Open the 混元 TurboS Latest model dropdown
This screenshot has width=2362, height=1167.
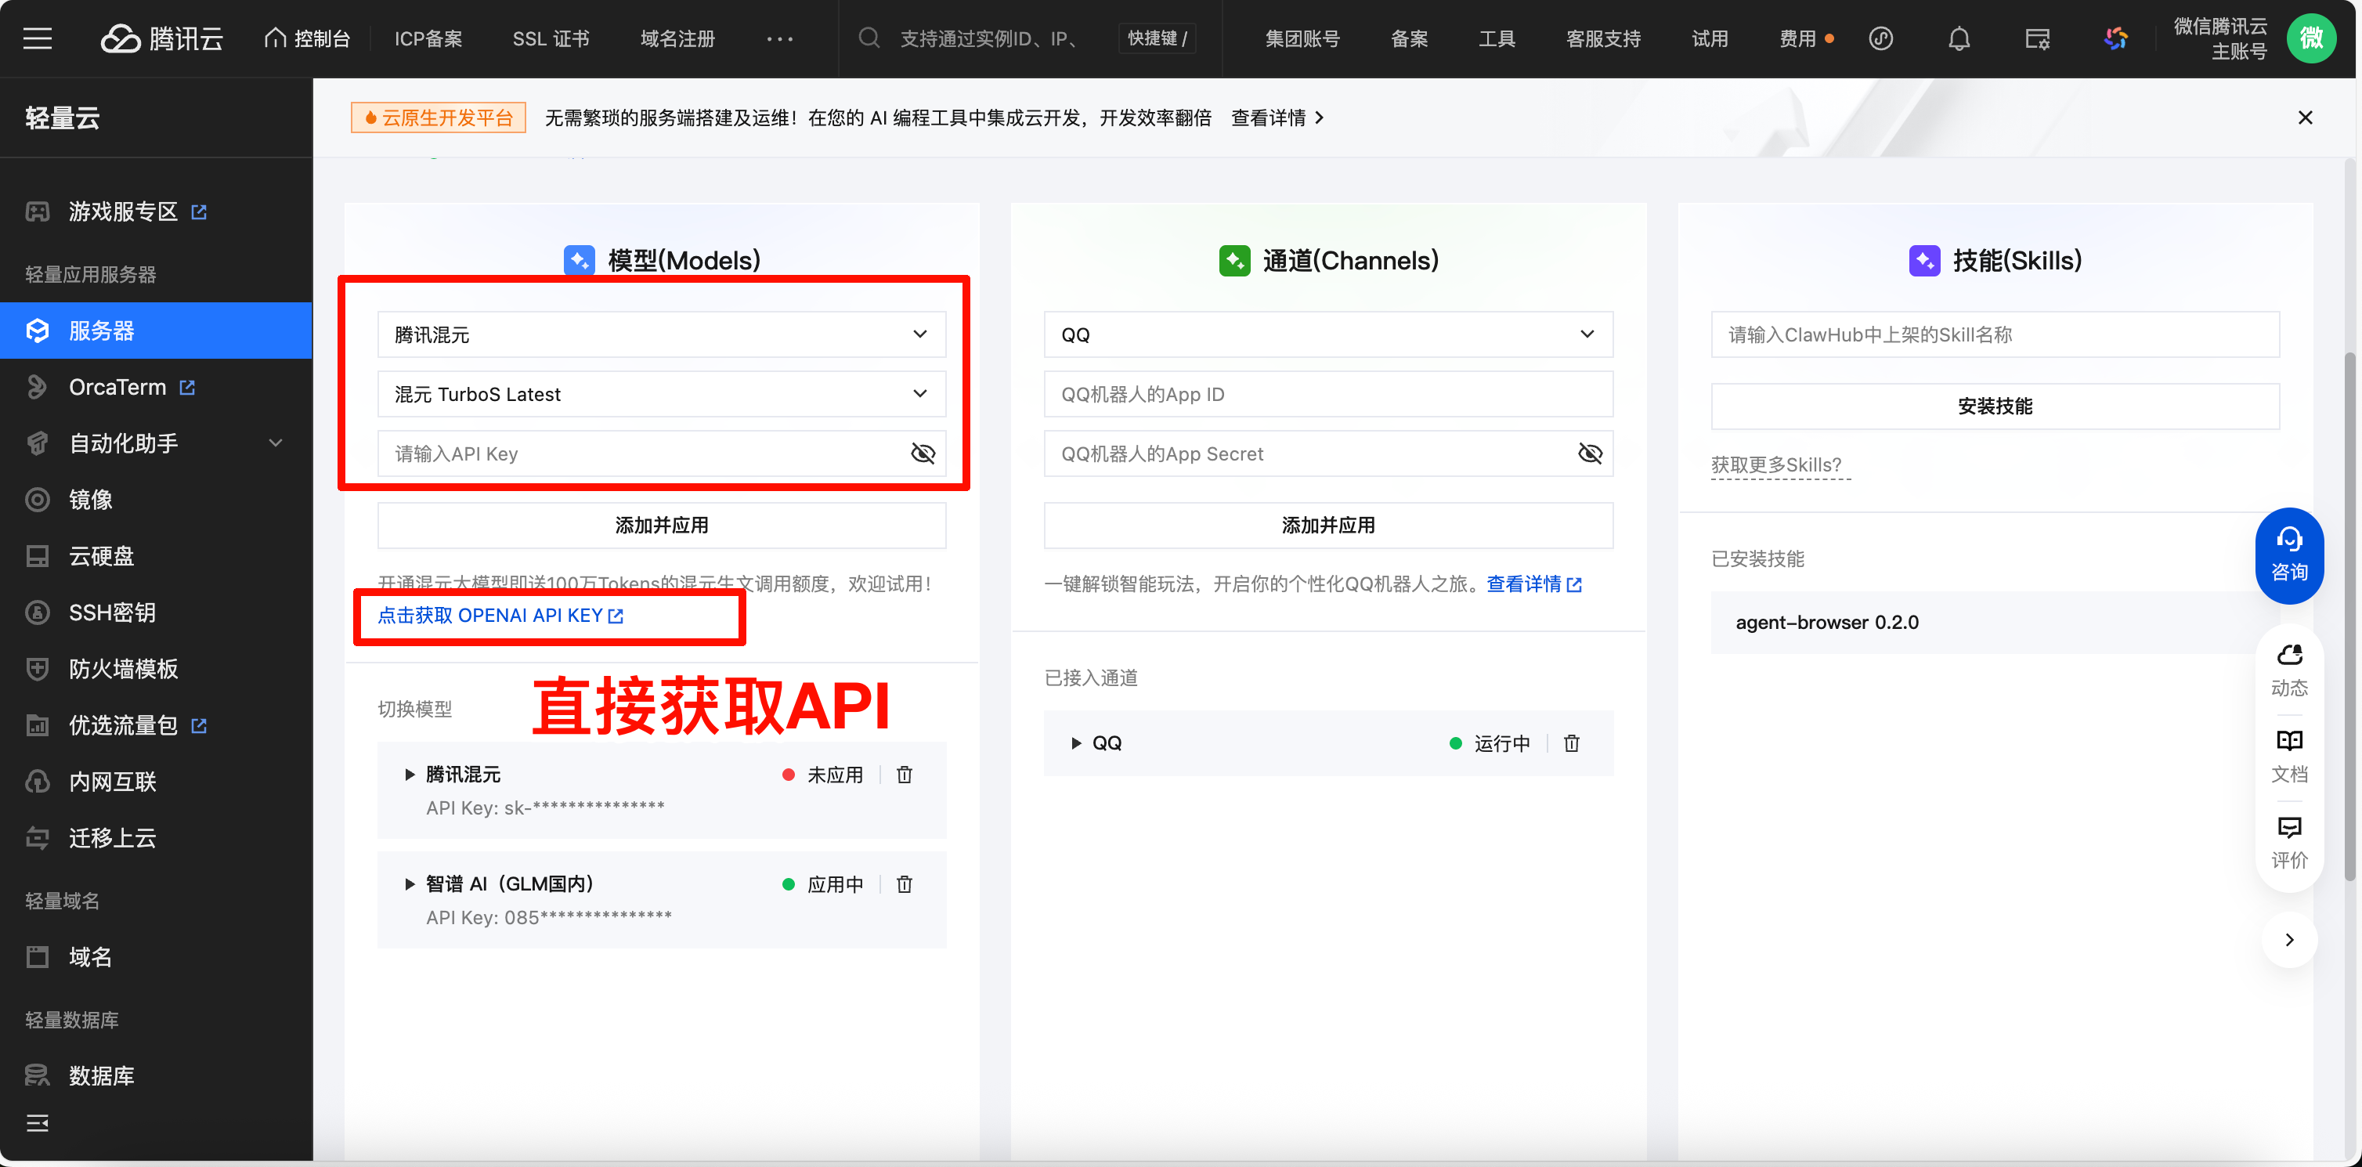click(x=661, y=394)
